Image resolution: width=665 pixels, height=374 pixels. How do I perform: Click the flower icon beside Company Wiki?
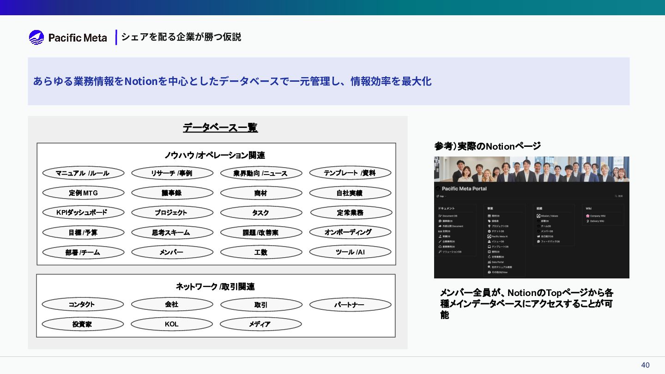pos(587,216)
